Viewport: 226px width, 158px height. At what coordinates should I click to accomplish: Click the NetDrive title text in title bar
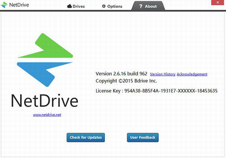tap(19, 5)
